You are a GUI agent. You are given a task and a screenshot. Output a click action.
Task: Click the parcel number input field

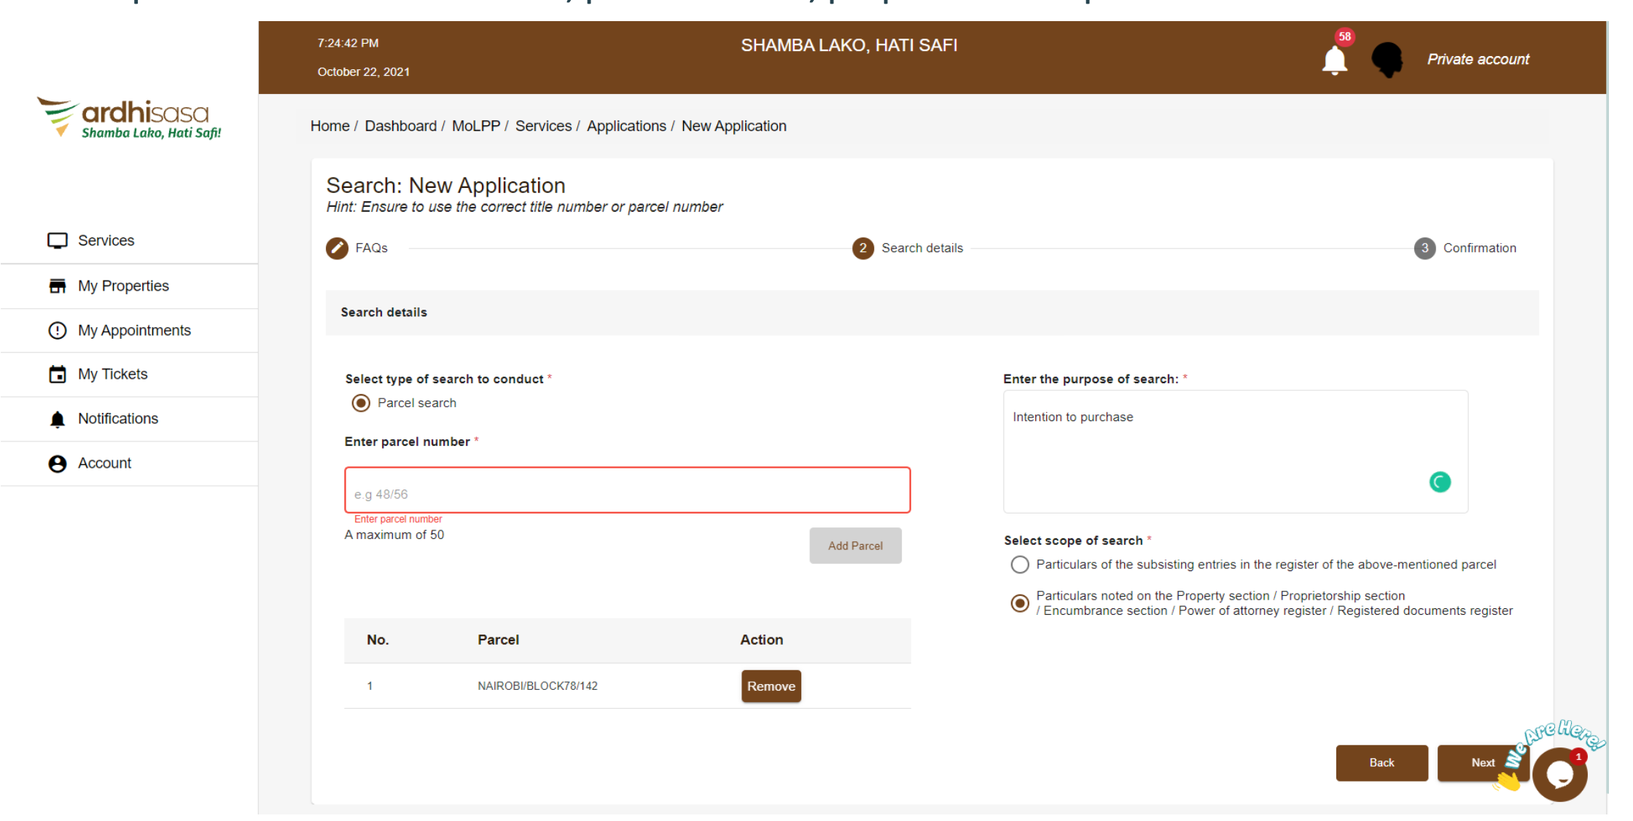point(627,490)
